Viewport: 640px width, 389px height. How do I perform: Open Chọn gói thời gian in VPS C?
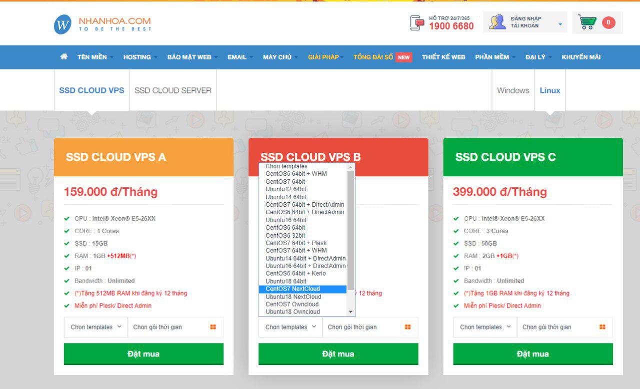pyautogui.click(x=565, y=327)
